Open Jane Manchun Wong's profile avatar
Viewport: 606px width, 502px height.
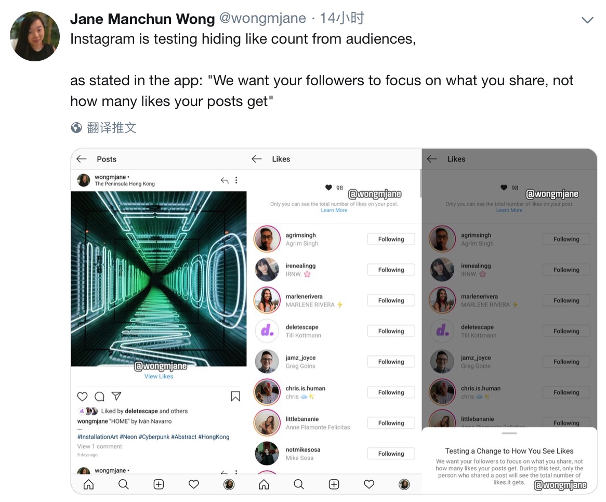35,35
